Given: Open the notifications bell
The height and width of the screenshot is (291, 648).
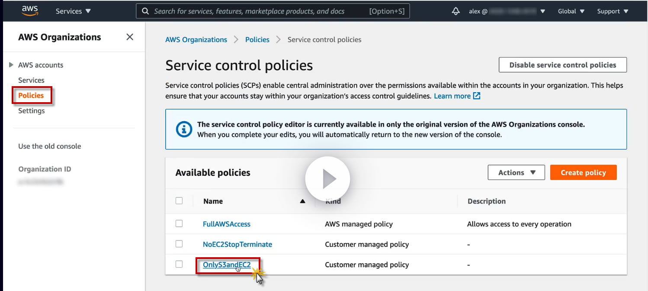Looking at the screenshot, I should 456,11.
